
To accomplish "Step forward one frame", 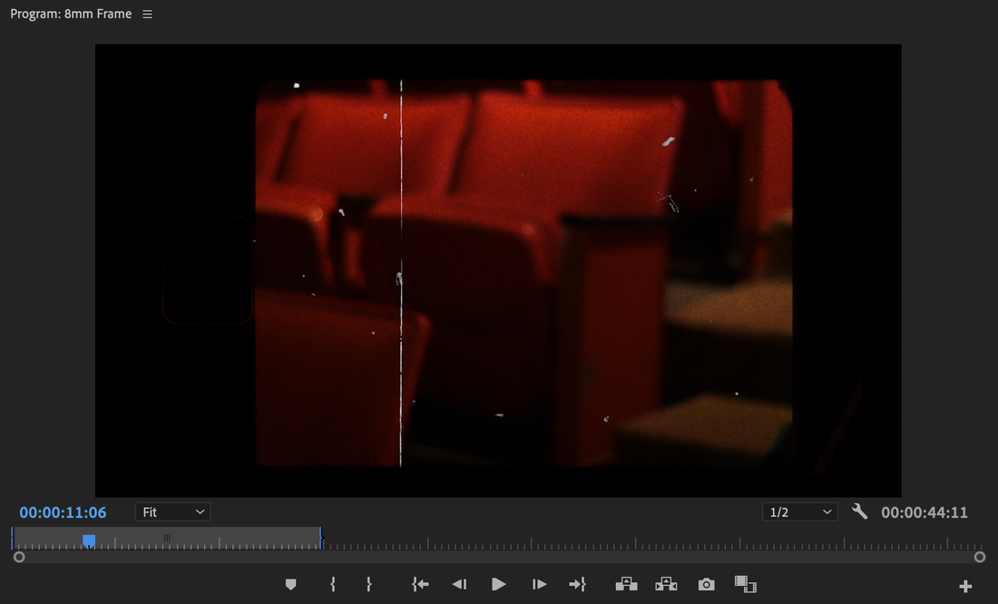I will tap(538, 584).
